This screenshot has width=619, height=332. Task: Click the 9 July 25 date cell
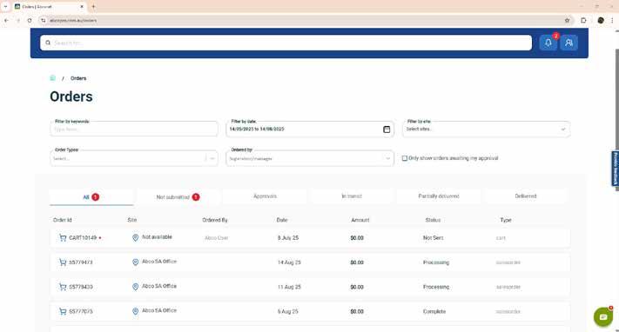tap(288, 238)
